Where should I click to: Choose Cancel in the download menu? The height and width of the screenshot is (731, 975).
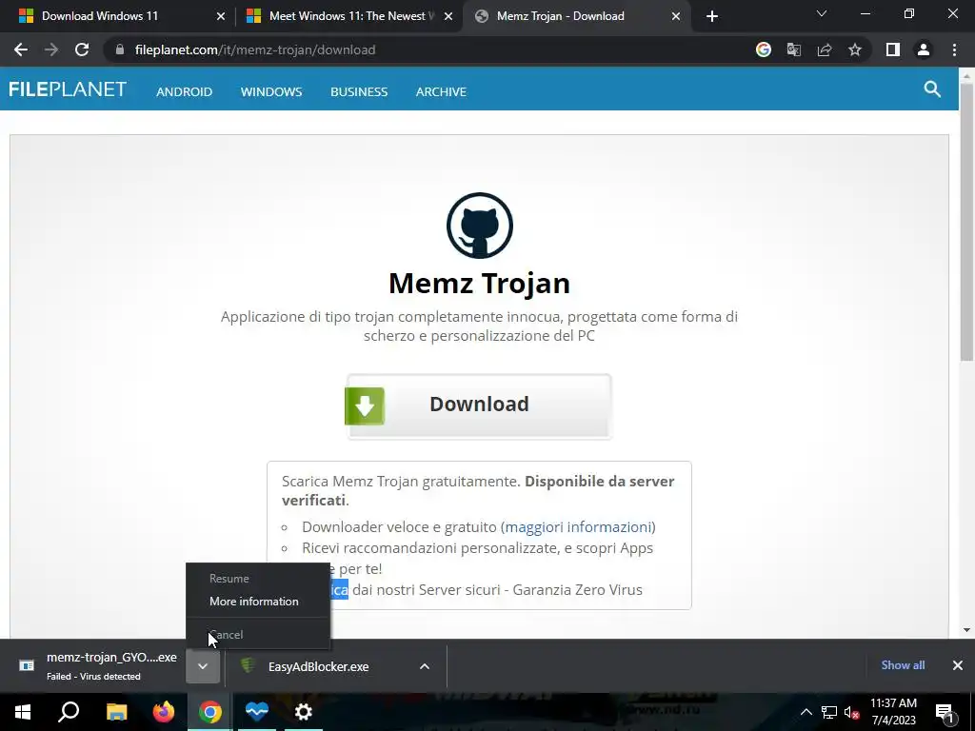(x=258, y=635)
